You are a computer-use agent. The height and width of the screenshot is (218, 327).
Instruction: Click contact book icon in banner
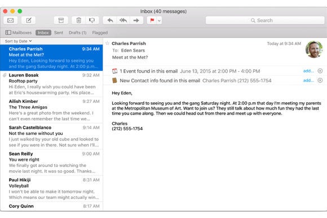114,80
